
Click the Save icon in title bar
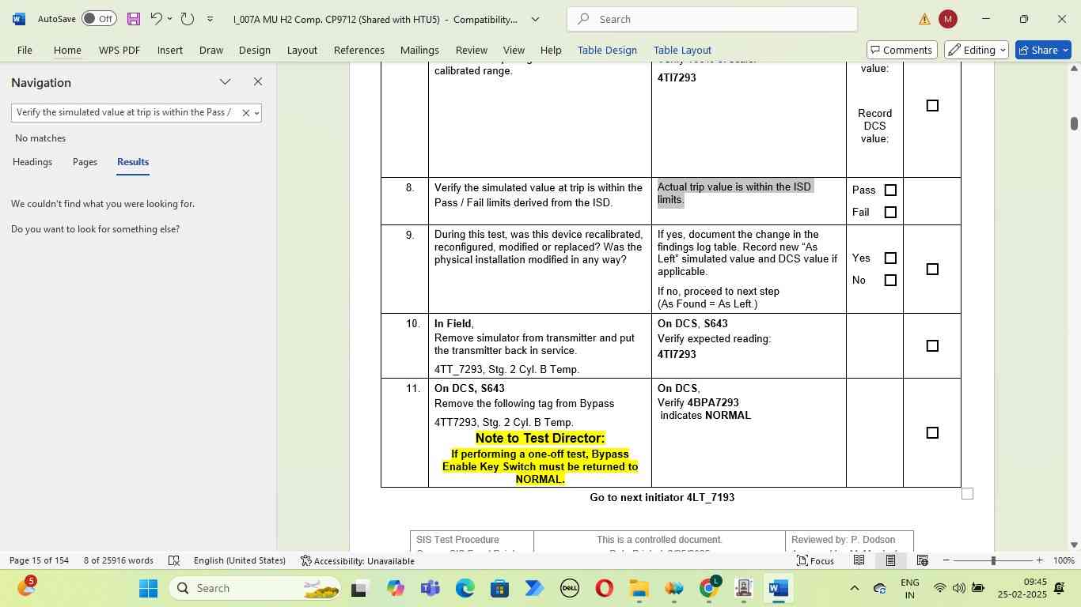tap(134, 18)
